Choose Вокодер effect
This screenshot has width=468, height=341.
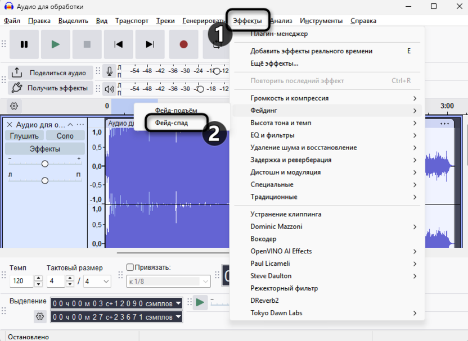pos(327,239)
